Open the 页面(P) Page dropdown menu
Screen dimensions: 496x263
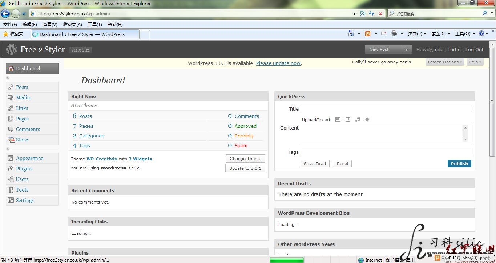[417, 33]
